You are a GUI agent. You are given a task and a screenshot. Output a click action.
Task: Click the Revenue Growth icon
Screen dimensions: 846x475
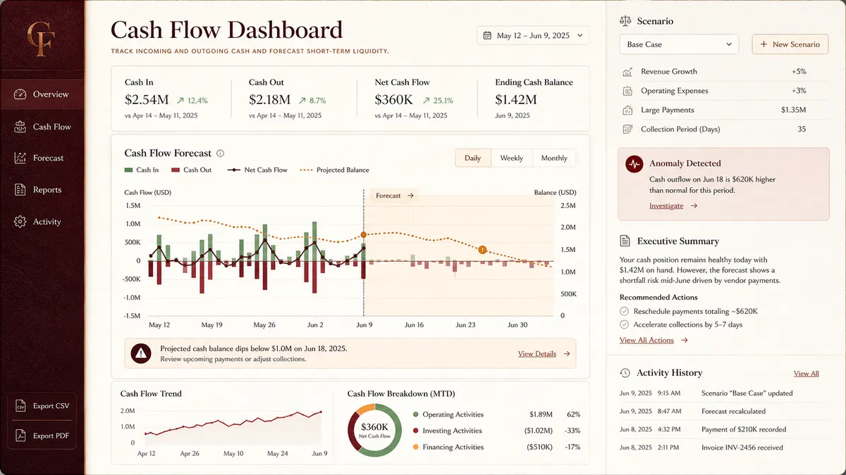pyautogui.click(x=627, y=72)
